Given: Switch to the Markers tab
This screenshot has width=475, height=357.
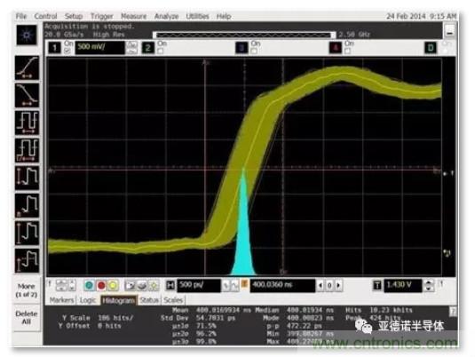Looking at the screenshot, I should click(61, 300).
